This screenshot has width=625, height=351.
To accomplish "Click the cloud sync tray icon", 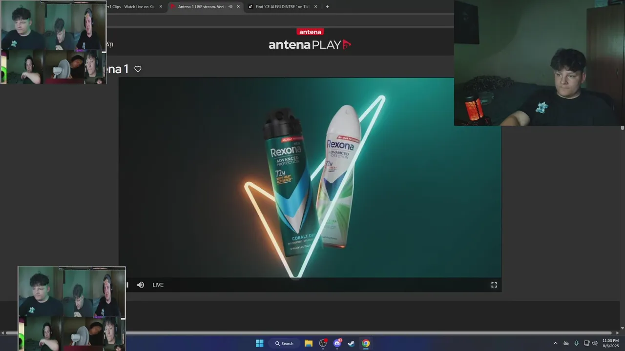I will coord(566,343).
